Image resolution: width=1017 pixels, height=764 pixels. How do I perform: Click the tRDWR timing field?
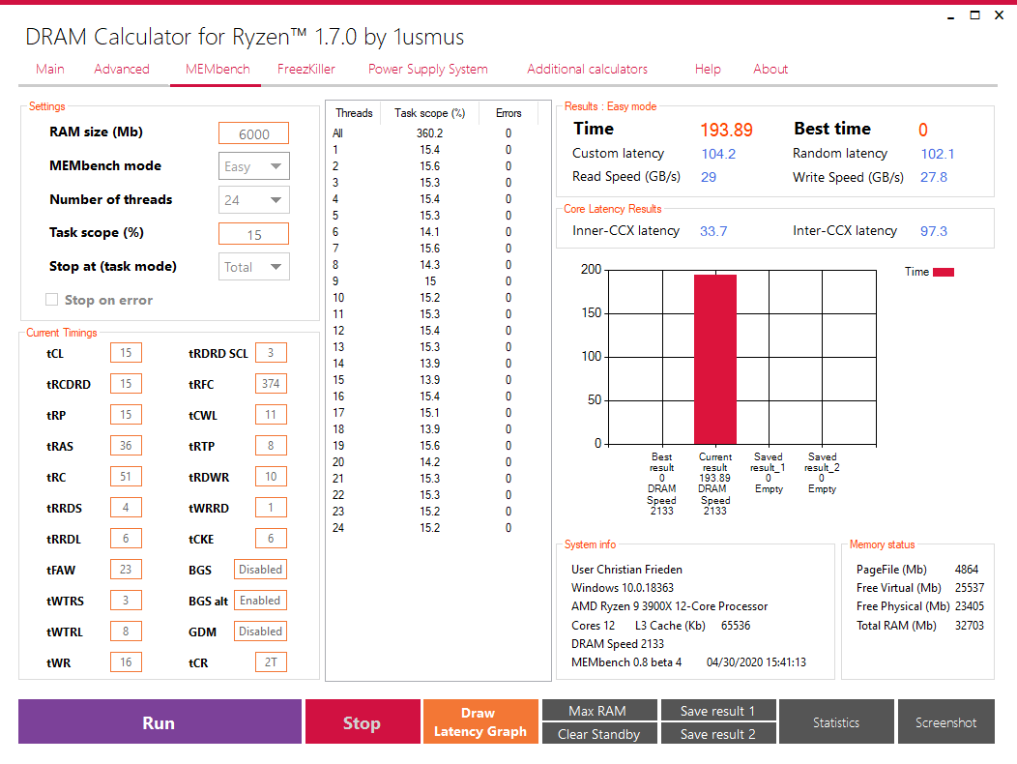point(271,477)
